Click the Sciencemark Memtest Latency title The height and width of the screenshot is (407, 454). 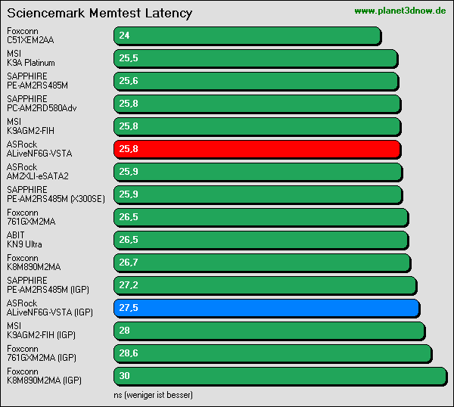click(x=100, y=14)
